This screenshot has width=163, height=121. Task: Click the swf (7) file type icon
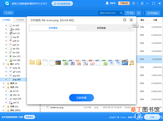point(11,103)
